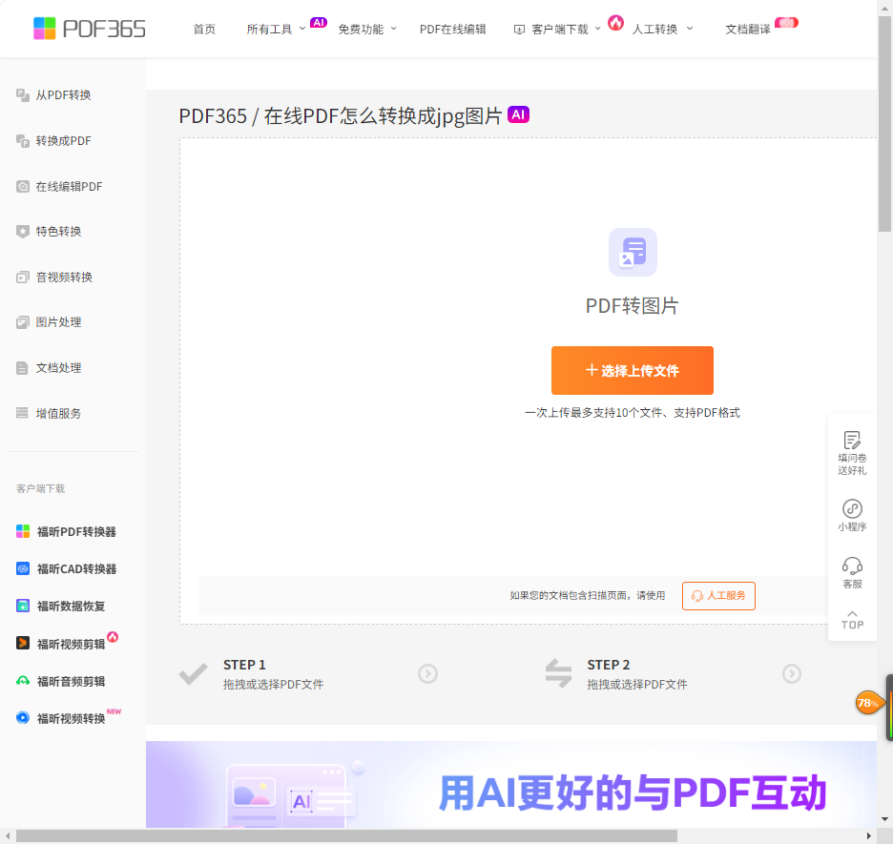Click the 从PDF转换 sidebar icon
893x844 pixels.
(x=23, y=95)
